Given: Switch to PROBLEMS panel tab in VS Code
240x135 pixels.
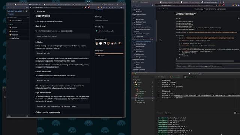Looking at the screenshot, I should [x=160, y=113].
